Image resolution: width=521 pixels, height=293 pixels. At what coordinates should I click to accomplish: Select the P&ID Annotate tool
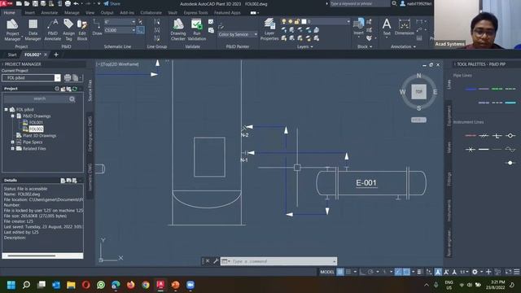pos(52,30)
